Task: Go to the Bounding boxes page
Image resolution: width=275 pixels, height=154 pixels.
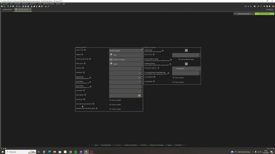Action: [x=106, y=145]
